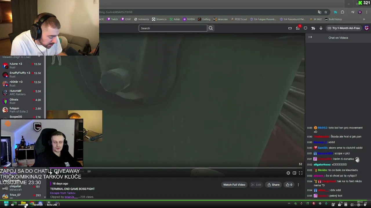Viewport: 371px width, 208px height.
Task: Open clipper brian2k profile link
Action: (x=71, y=197)
